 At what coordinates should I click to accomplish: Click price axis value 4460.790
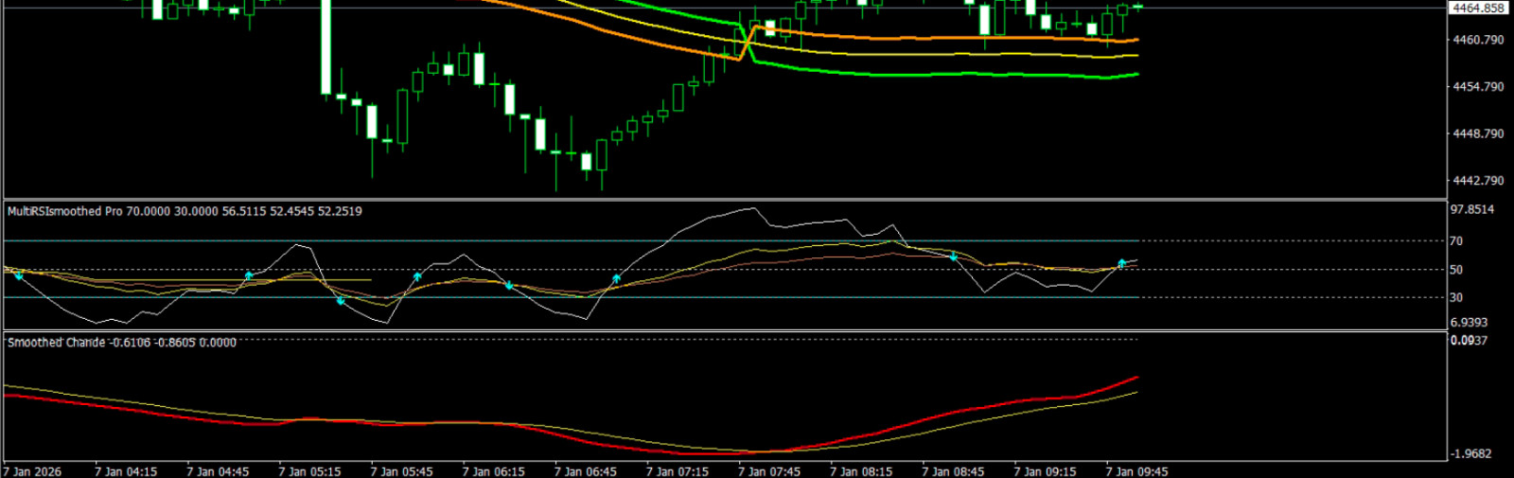coord(1478,40)
